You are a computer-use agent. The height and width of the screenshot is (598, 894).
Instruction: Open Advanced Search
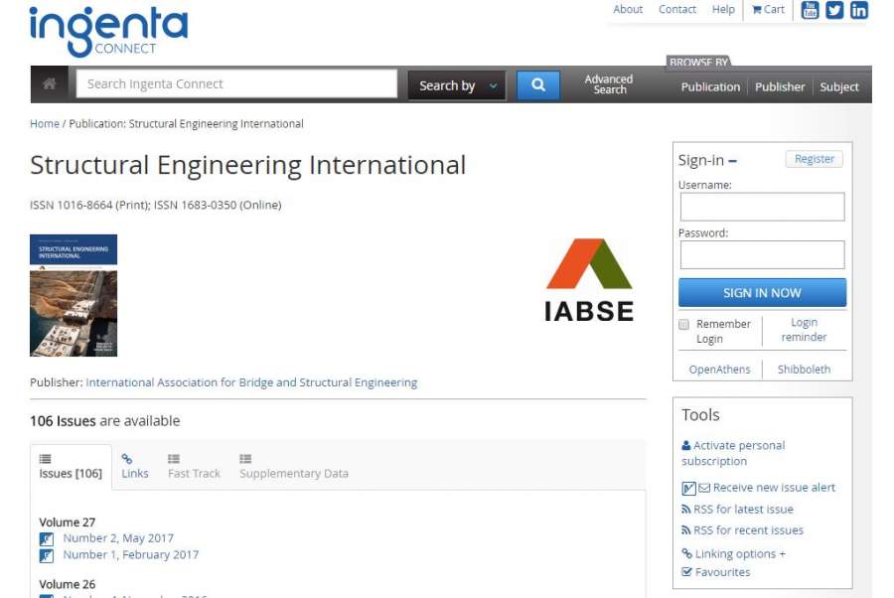[x=609, y=84]
